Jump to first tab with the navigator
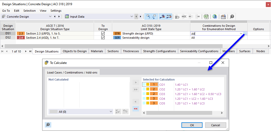This screenshot has width=271, height=133. click(2, 51)
